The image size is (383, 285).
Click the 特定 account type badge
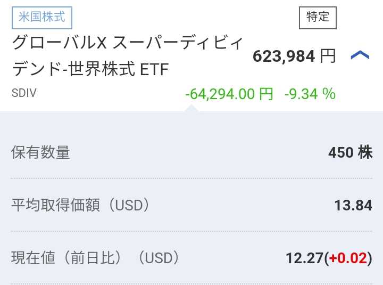click(318, 17)
